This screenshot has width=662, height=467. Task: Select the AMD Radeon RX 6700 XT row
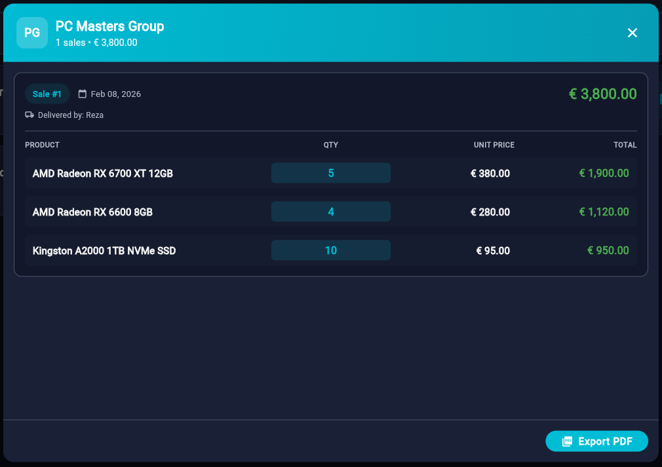[x=103, y=174]
